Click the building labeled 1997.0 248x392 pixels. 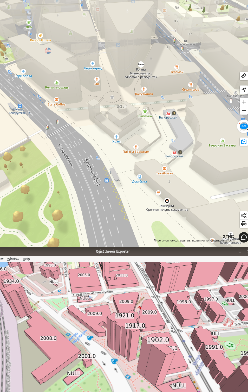[211, 299]
